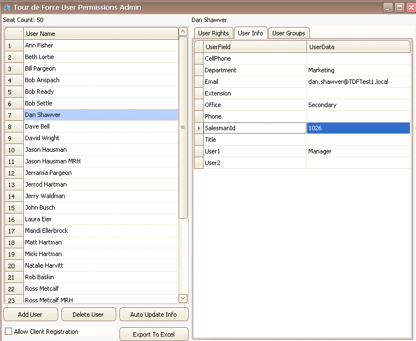Select user Rob Baskin
Viewport: 416px width, 341px height.
pos(101,277)
